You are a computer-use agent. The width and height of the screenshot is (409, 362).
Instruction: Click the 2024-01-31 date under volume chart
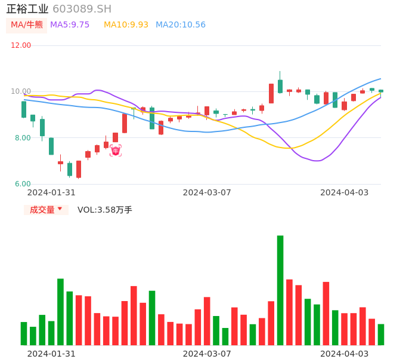click(x=51, y=354)
